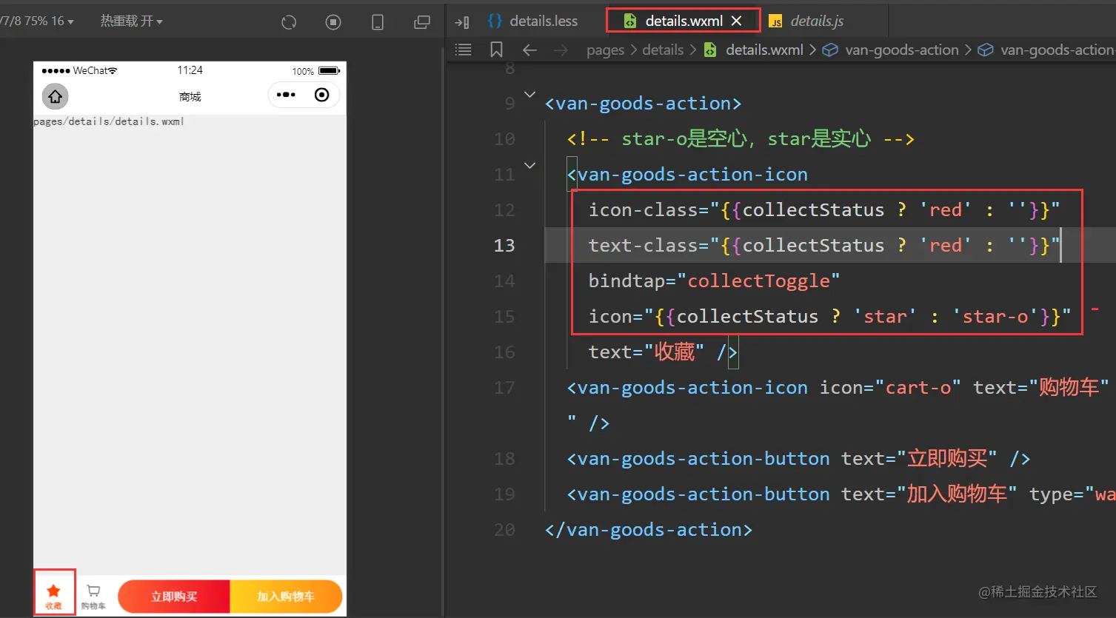This screenshot has width=1116, height=618.
Task: Click the icon-class attribute line
Action: click(x=824, y=210)
